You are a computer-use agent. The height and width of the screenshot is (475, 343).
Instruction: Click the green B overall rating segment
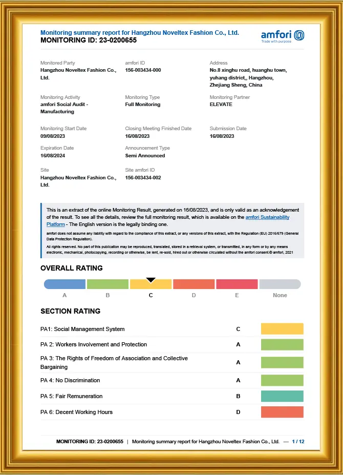(108, 284)
